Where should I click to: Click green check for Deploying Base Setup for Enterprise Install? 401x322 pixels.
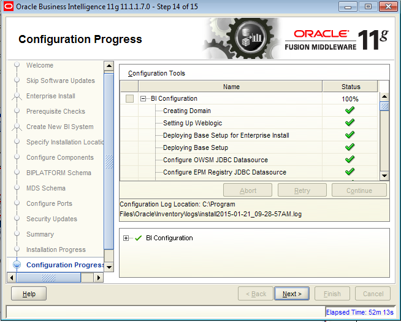pyautogui.click(x=349, y=135)
